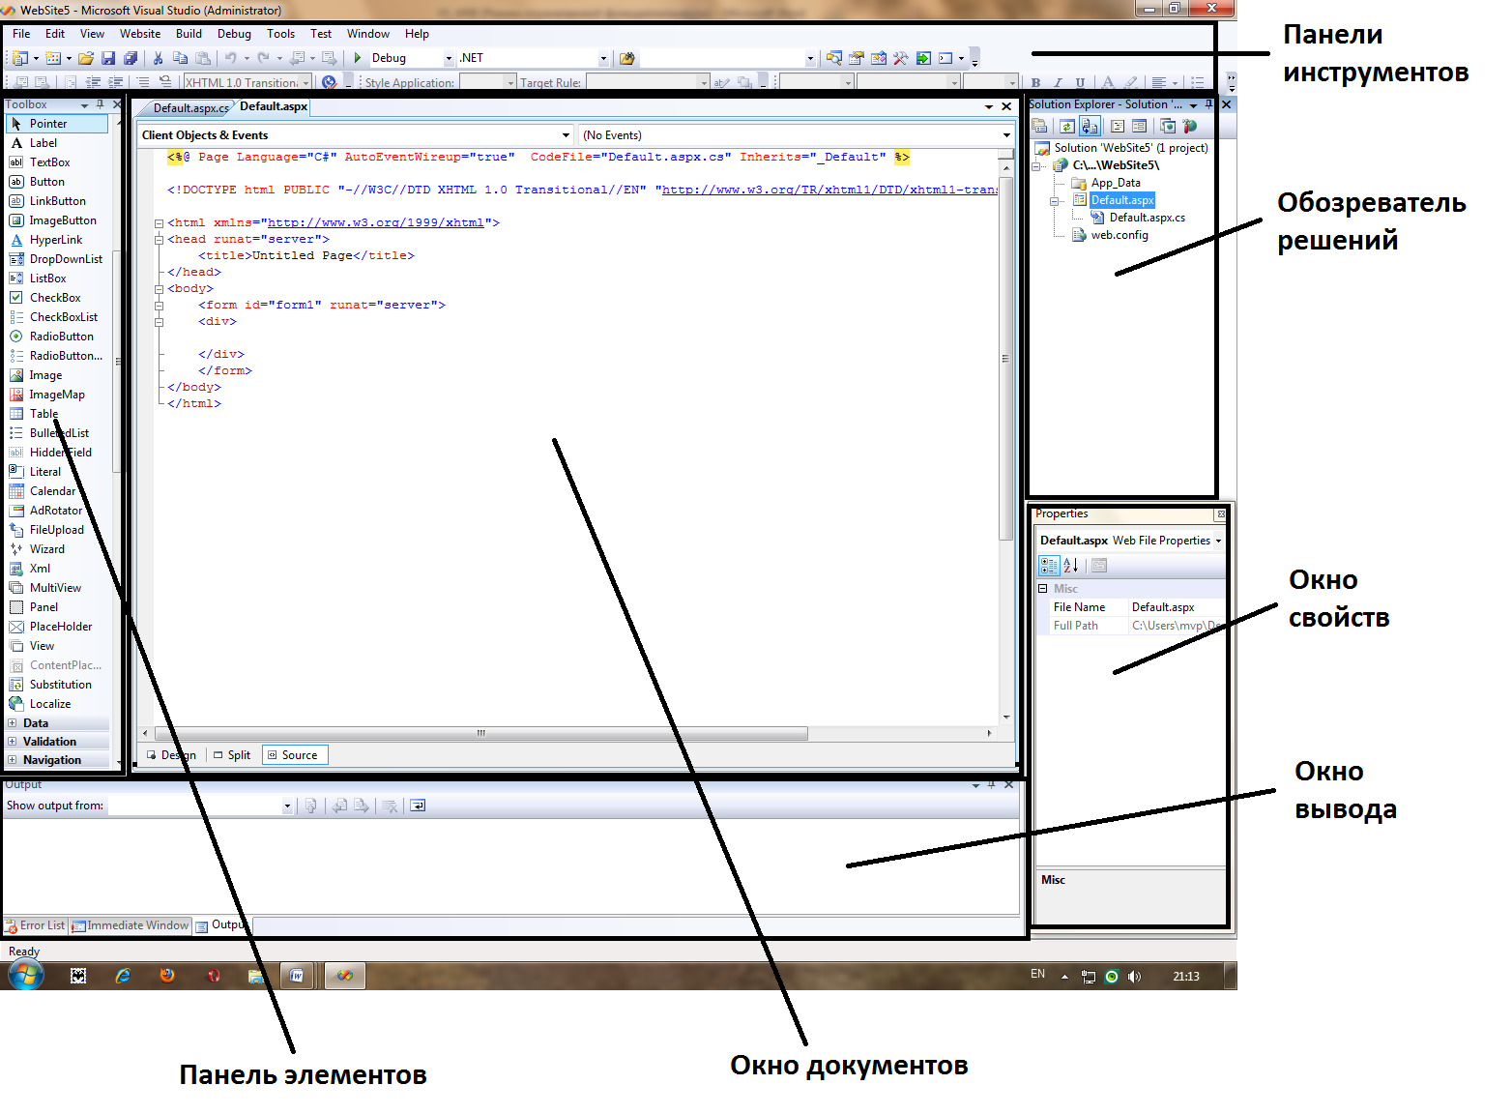The height and width of the screenshot is (1114, 1512).
Task: Click the green Start Debugging arrow
Action: (x=358, y=58)
